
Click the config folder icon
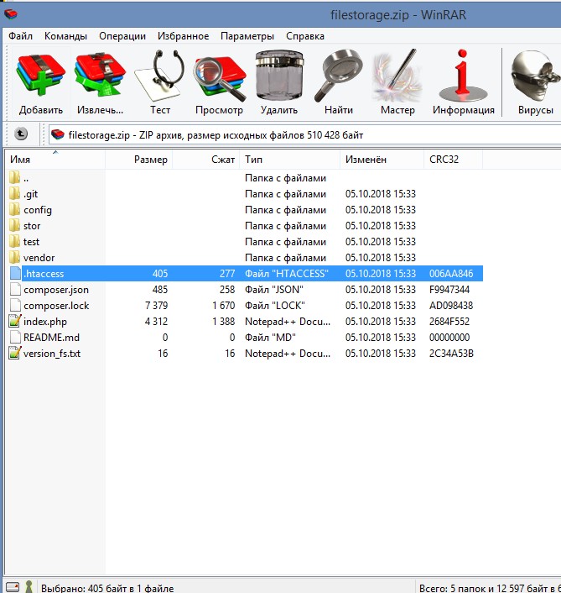point(15,209)
